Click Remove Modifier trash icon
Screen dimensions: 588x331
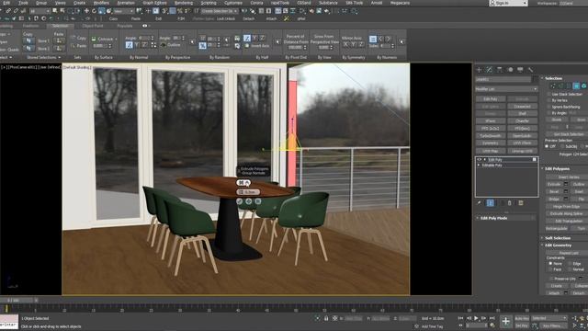tap(510, 203)
